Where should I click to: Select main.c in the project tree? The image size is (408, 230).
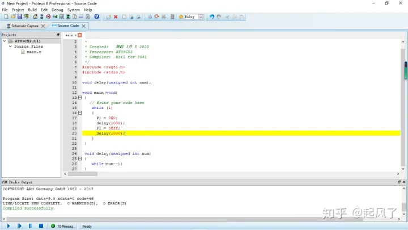click(34, 52)
